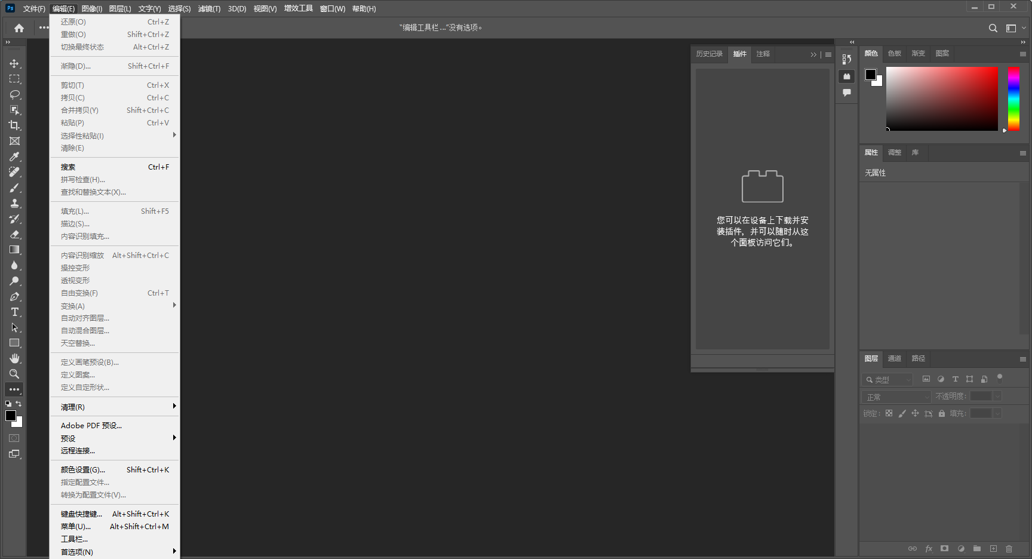Select the Crop tool
The image size is (1032, 559).
click(x=15, y=125)
